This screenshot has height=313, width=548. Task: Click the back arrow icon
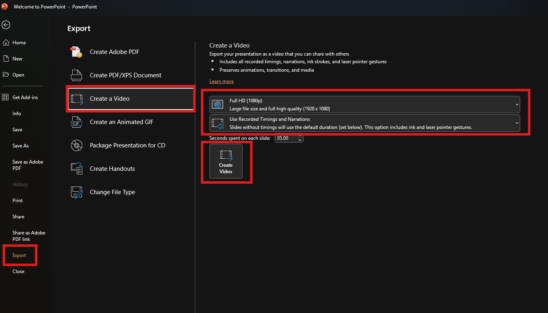click(6, 25)
